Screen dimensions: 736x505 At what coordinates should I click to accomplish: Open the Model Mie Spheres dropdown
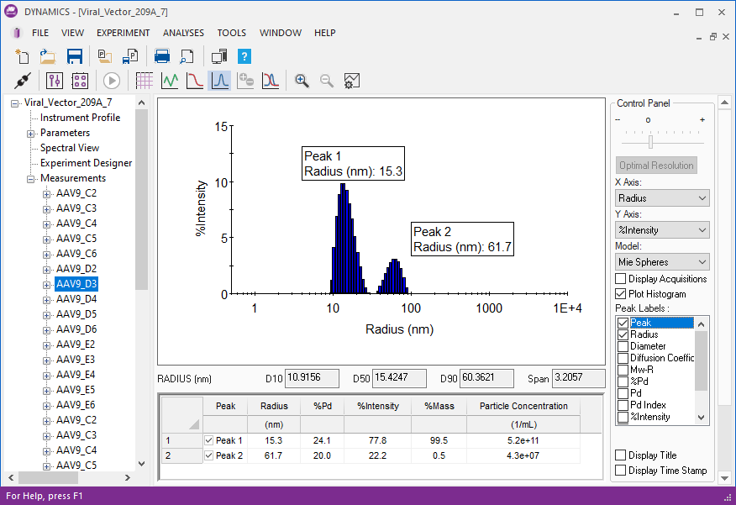point(662,262)
